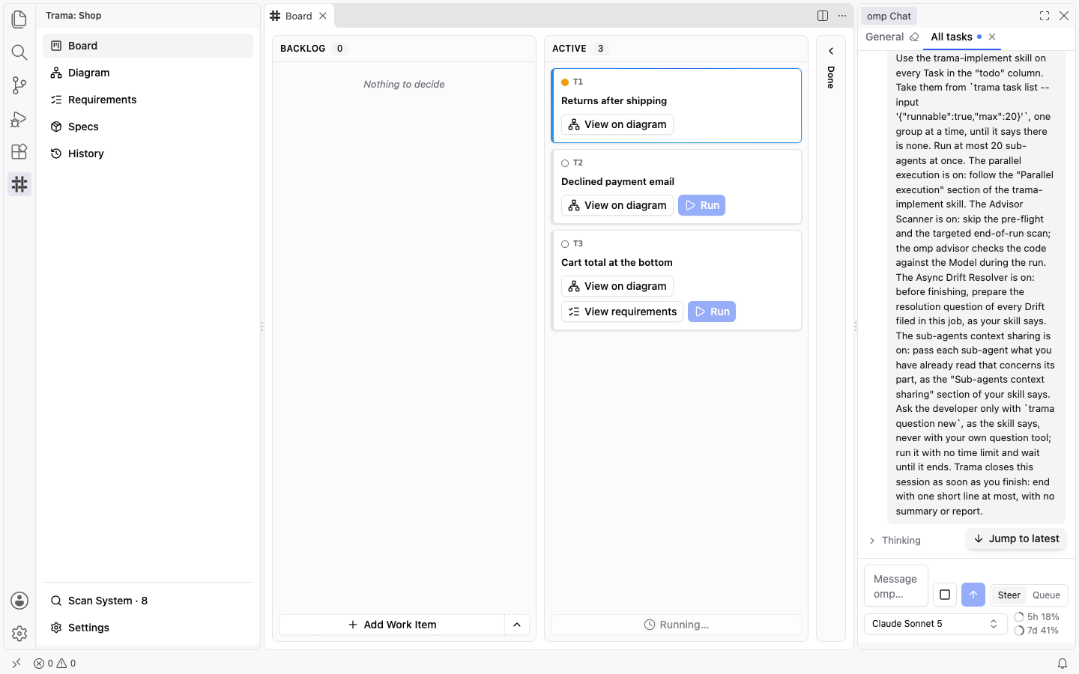Open the Explorer files icon in activity bar
This screenshot has height=674, width=1079.
(19, 19)
